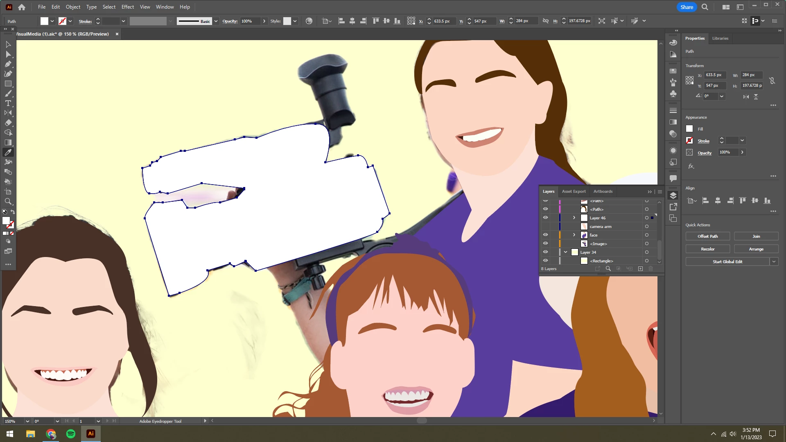The height and width of the screenshot is (442, 786).
Task: Swap fill and stroke colors
Action: [13, 212]
